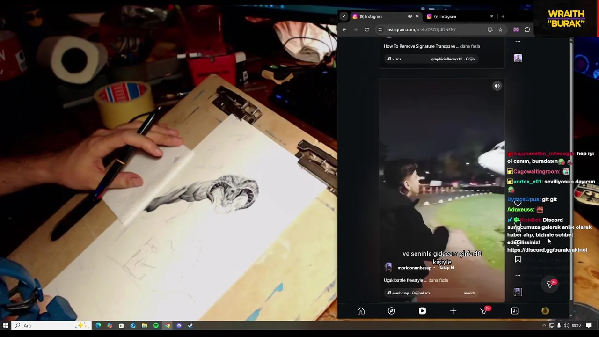Open more options dots on the top reel
The height and width of the screenshot is (337, 599).
(518, 42)
